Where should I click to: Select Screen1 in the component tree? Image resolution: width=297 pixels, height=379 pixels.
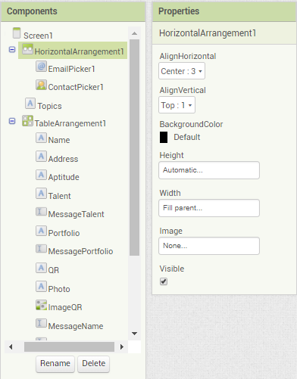[x=38, y=36]
